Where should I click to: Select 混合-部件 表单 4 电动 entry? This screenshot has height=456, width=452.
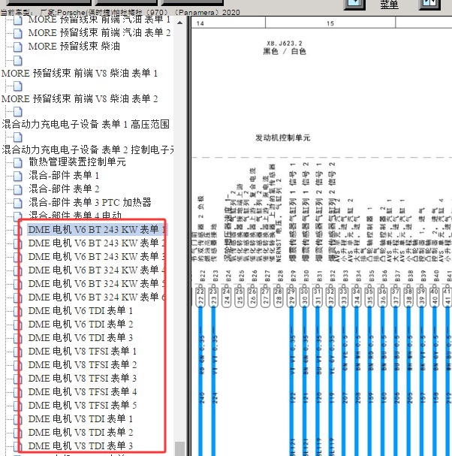pos(75,216)
